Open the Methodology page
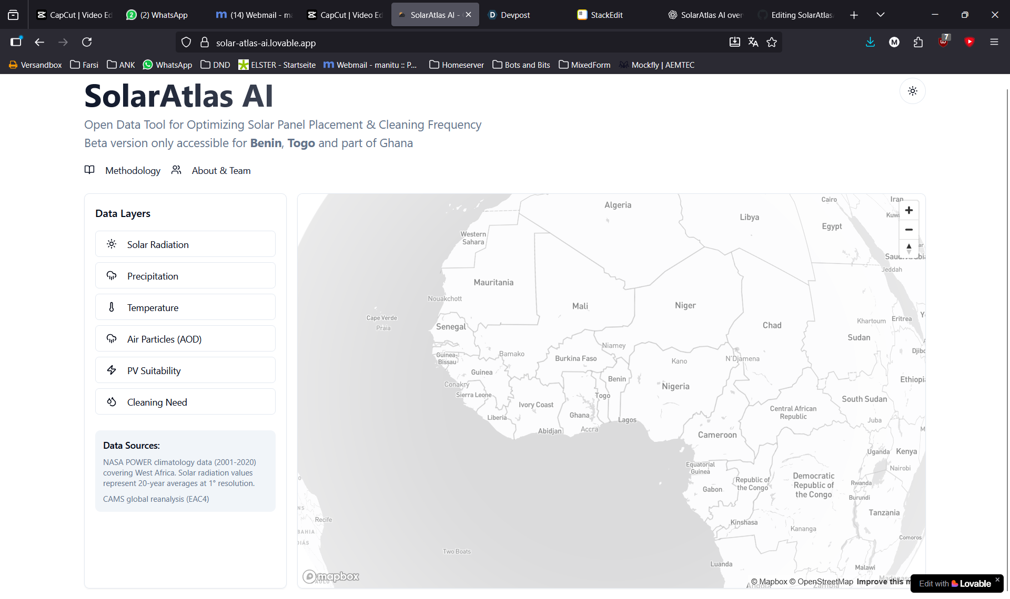1010x599 pixels. 133,171
